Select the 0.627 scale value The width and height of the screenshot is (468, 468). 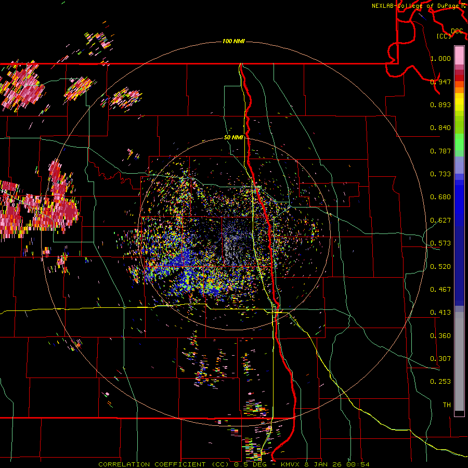(x=440, y=220)
